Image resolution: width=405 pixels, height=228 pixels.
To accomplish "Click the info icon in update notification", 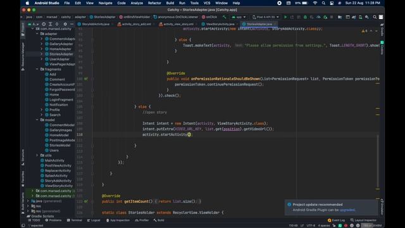I will pyautogui.click(x=289, y=205).
